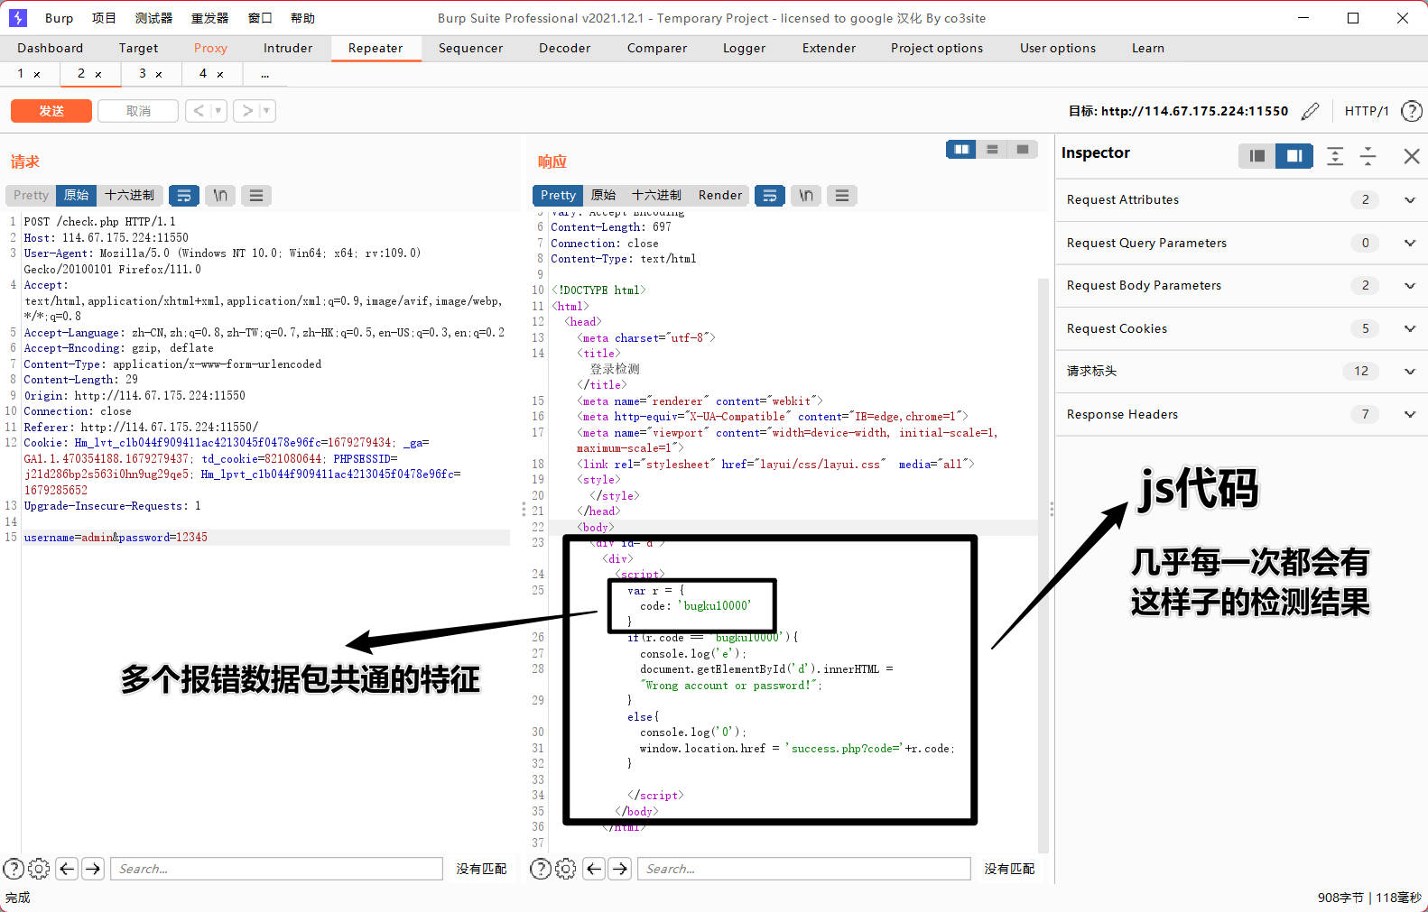Viewport: 1428px width, 912px height.
Task: Open Repeater help question mark icon
Action: click(x=1411, y=111)
